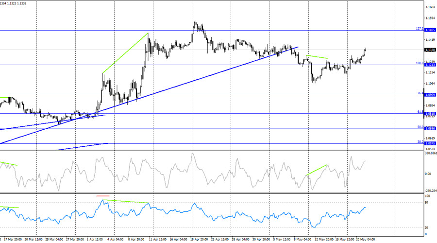Click the 8 Apr 20:00 time label
The height and width of the screenshot is (243, 437).
click(136, 240)
